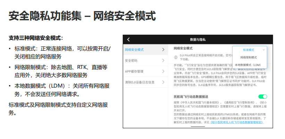
Task: Click the 支持三种网络安全模式 heading
Action: (36, 38)
